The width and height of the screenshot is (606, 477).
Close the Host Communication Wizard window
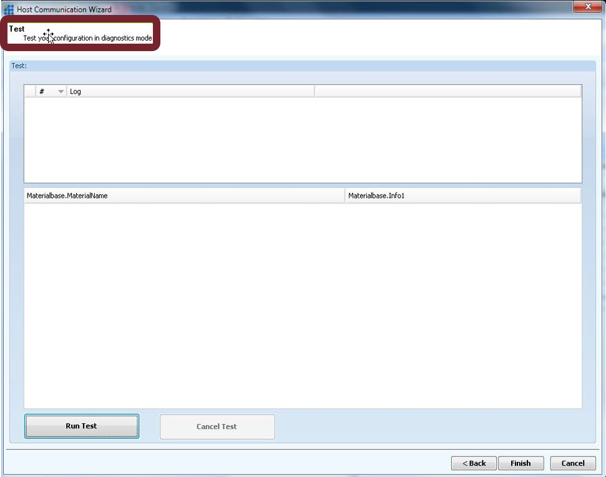coord(587,7)
